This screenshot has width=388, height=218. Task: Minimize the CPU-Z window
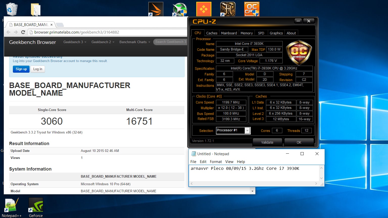[298, 21]
